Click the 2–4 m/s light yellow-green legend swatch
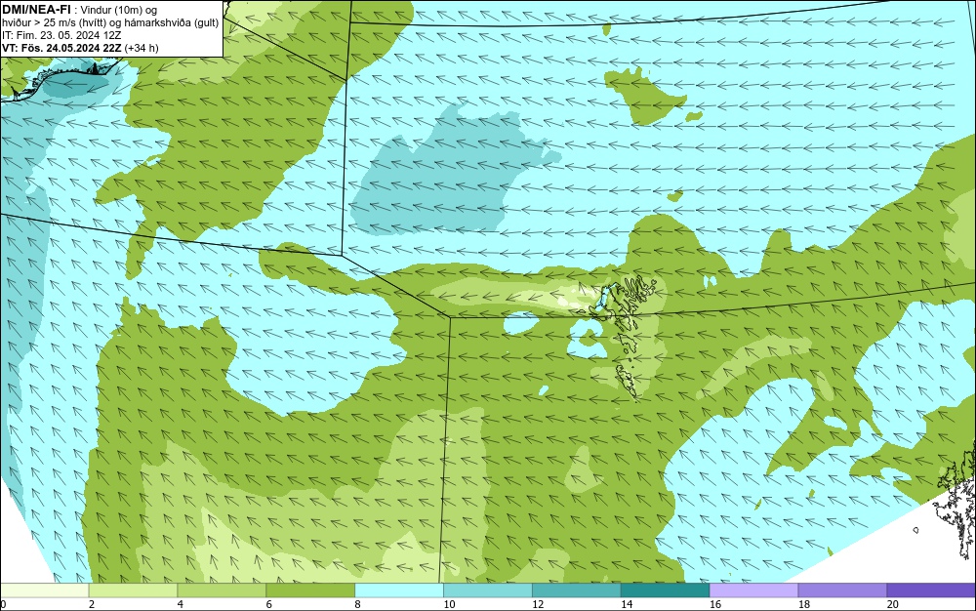The image size is (976, 611). click(133, 591)
